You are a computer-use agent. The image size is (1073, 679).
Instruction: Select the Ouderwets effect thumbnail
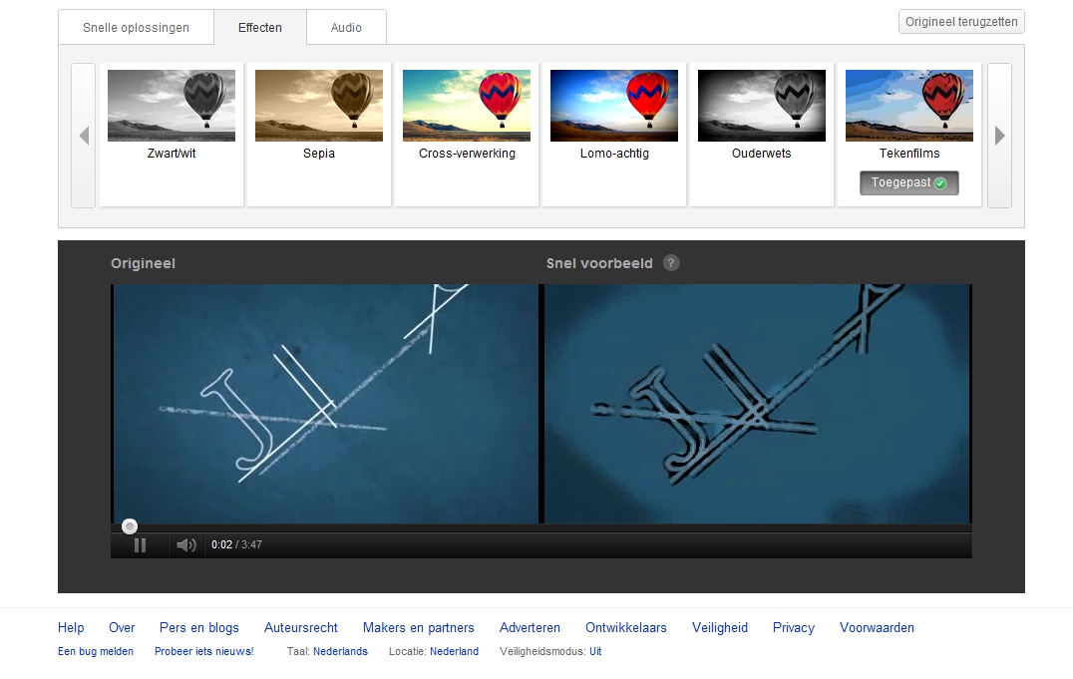coord(762,106)
